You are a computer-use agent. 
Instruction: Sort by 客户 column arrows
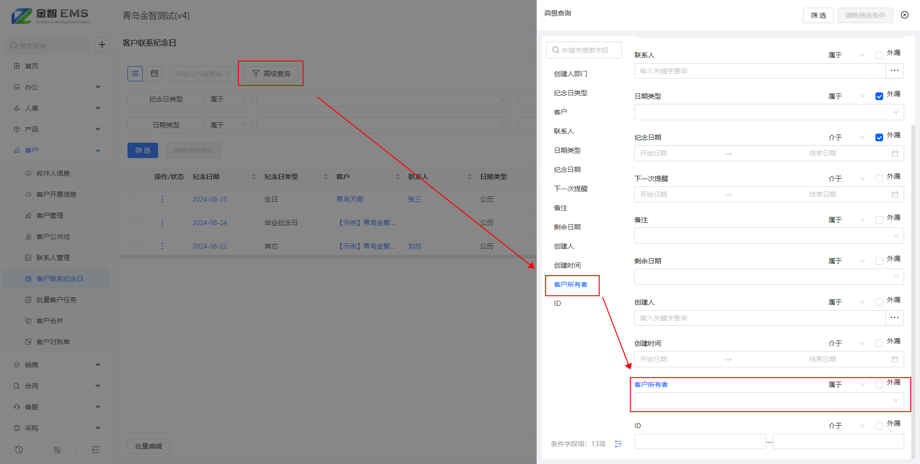(x=398, y=177)
